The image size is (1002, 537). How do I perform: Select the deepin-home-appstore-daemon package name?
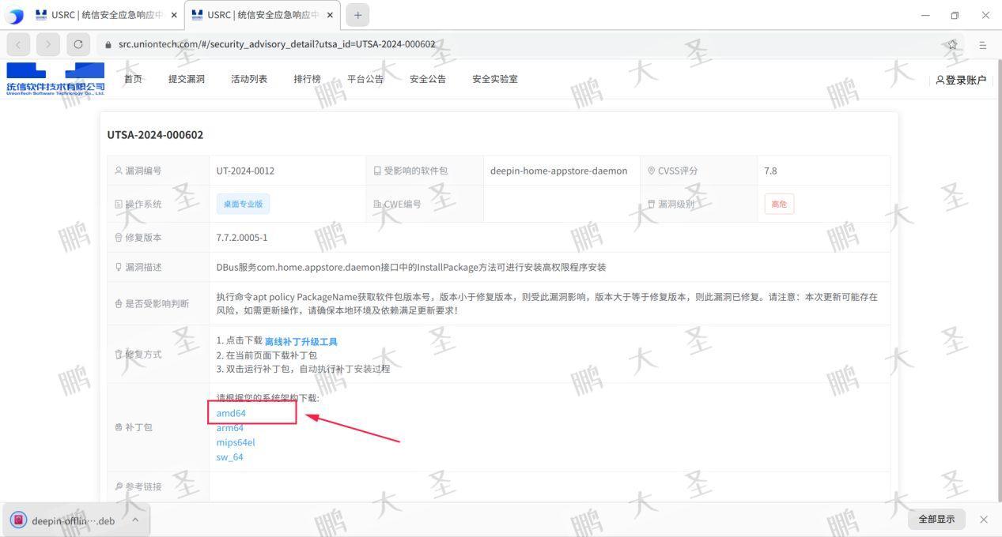[x=558, y=171]
